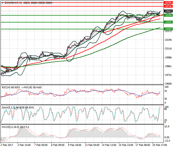Click the green 20598 support price label

[x=168, y=15]
